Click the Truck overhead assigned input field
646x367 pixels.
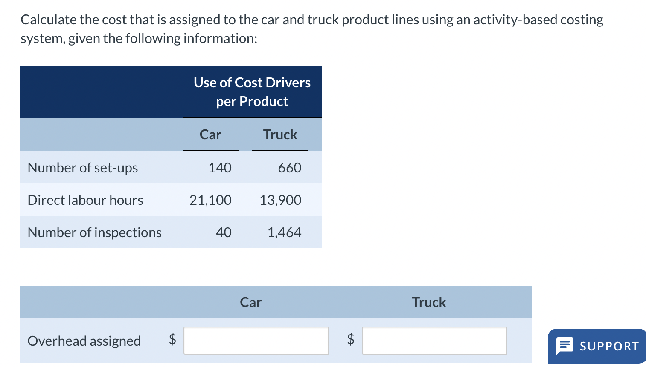434,340
